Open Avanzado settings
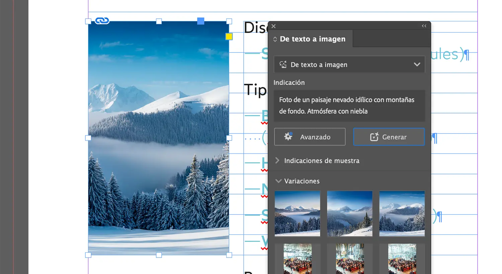 [310, 137]
